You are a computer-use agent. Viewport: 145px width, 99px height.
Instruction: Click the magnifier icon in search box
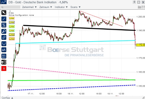coord(2,7)
